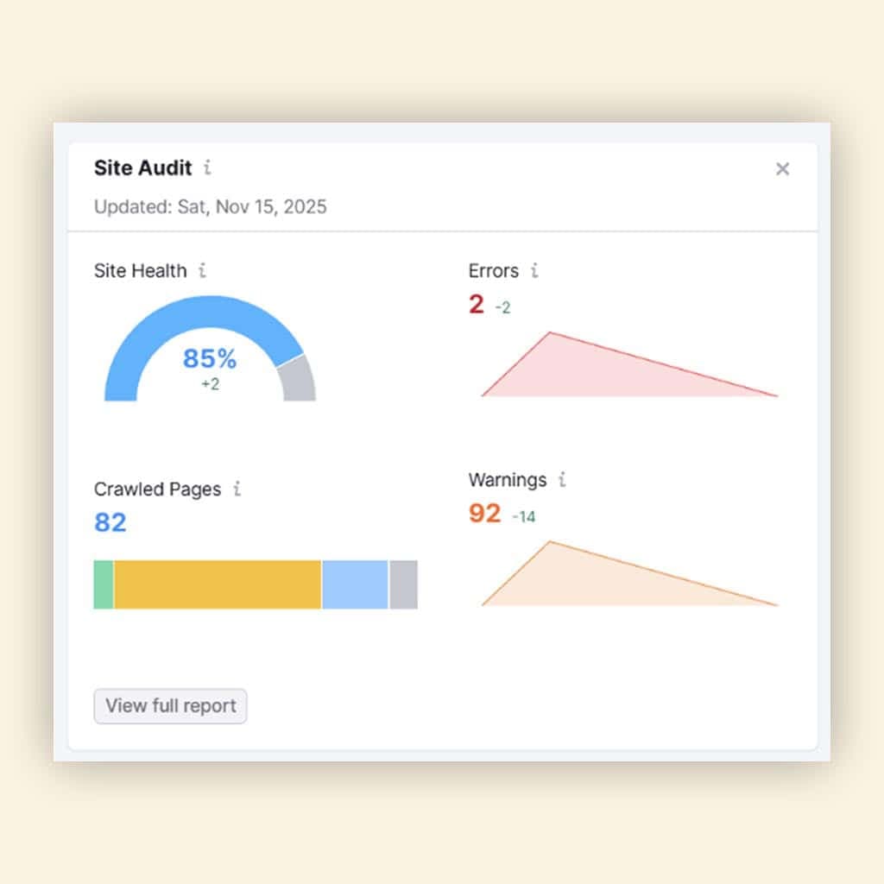Click the green segment of crawled pages bar
Image resolution: width=884 pixels, height=884 pixels.
[104, 584]
